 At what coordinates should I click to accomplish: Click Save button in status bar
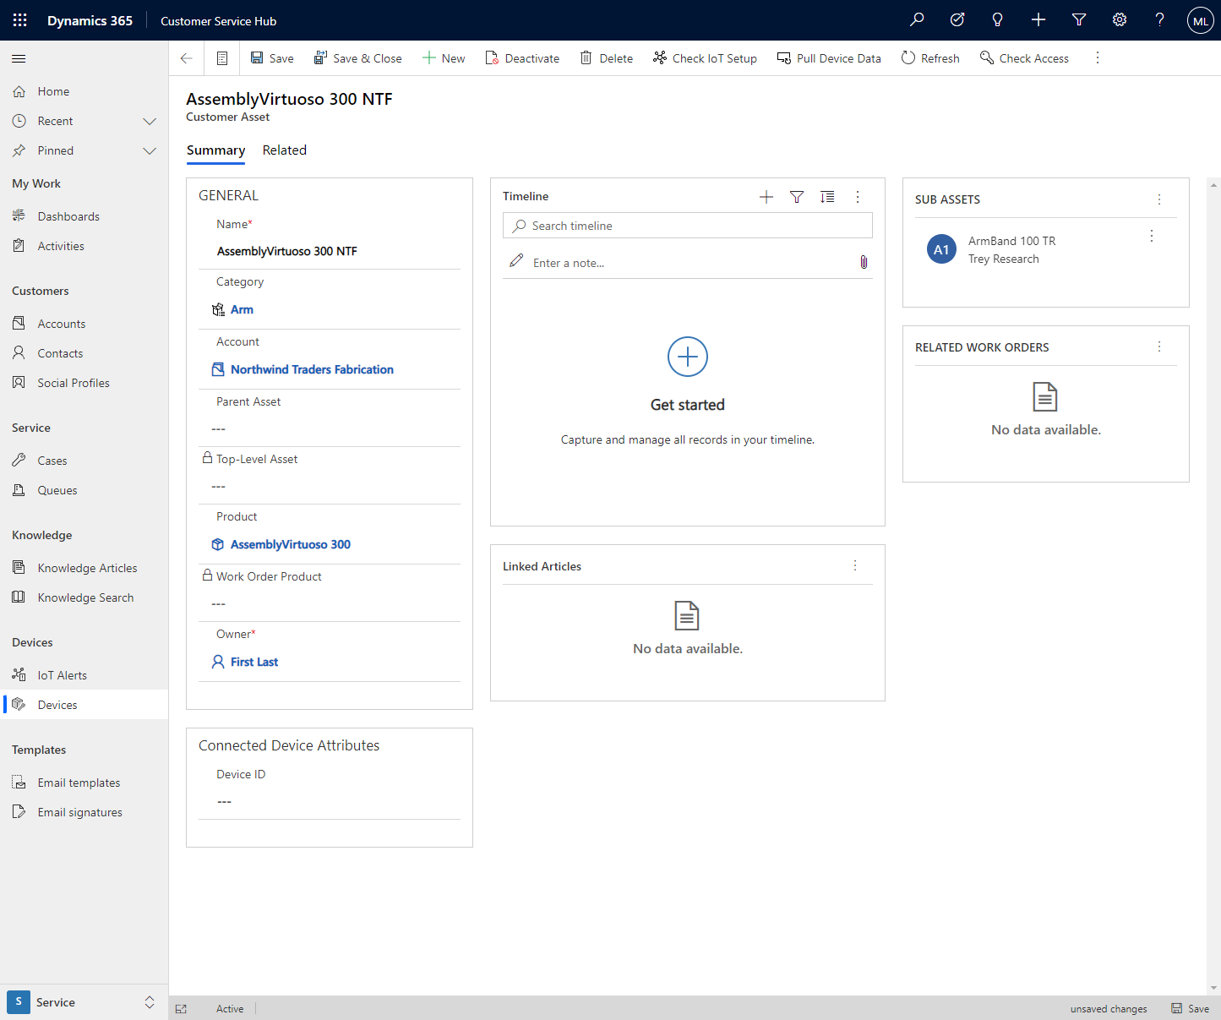1190,1008
